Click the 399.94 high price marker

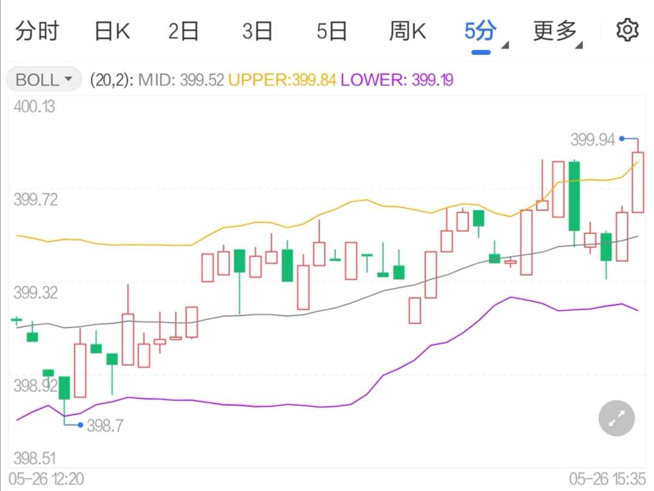(593, 140)
